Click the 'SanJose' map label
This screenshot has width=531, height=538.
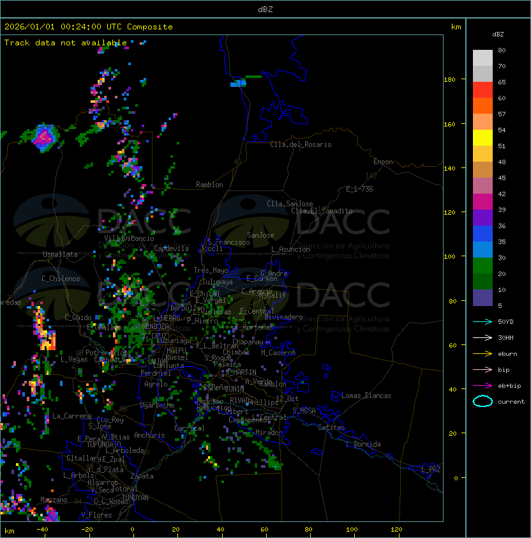pos(260,235)
